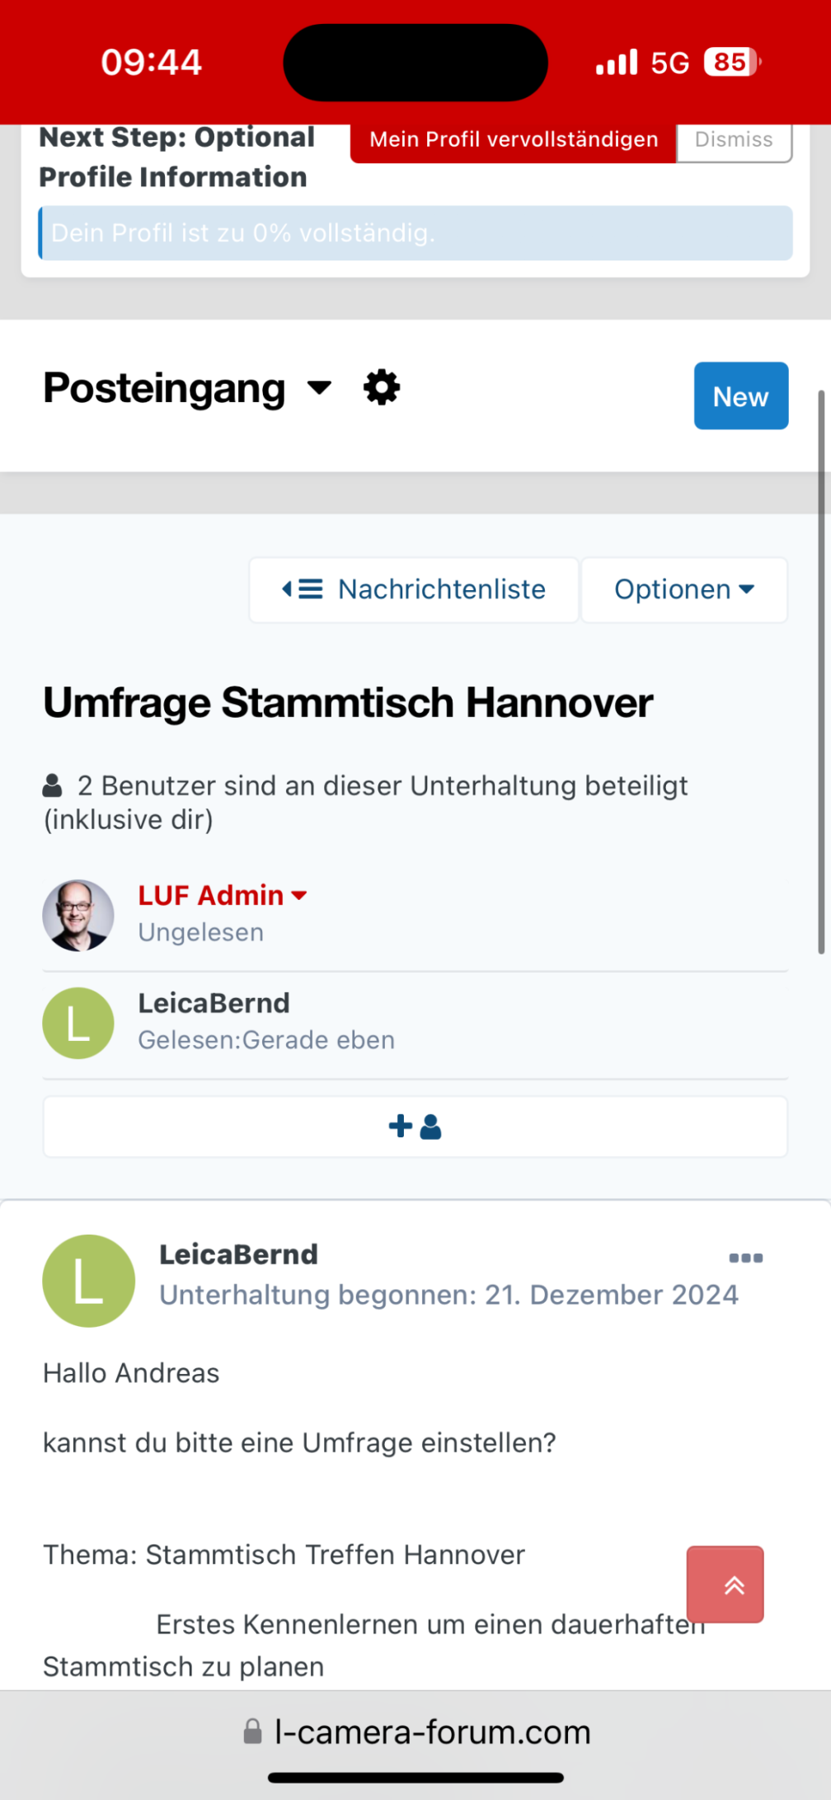Screen dimensions: 831x1800
Task: Tap l-camera-forum.com address bar
Action: 432,1732
